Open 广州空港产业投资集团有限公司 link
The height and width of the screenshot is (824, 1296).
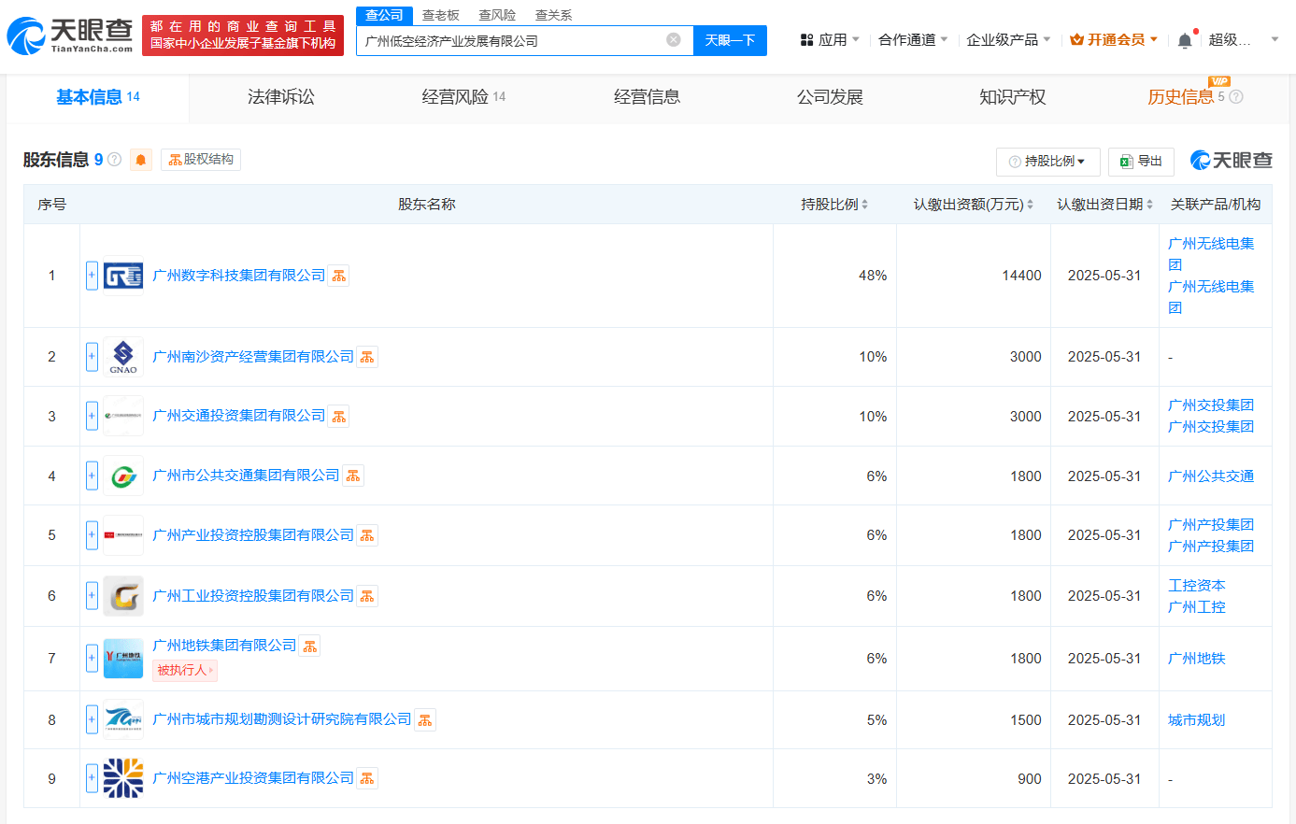(253, 778)
